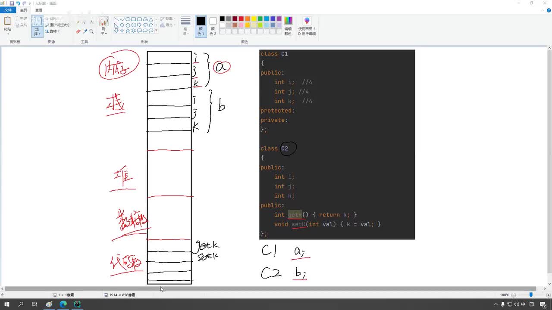552x310 pixels.
Task: Click the zoom out minus button
Action: coord(513,295)
